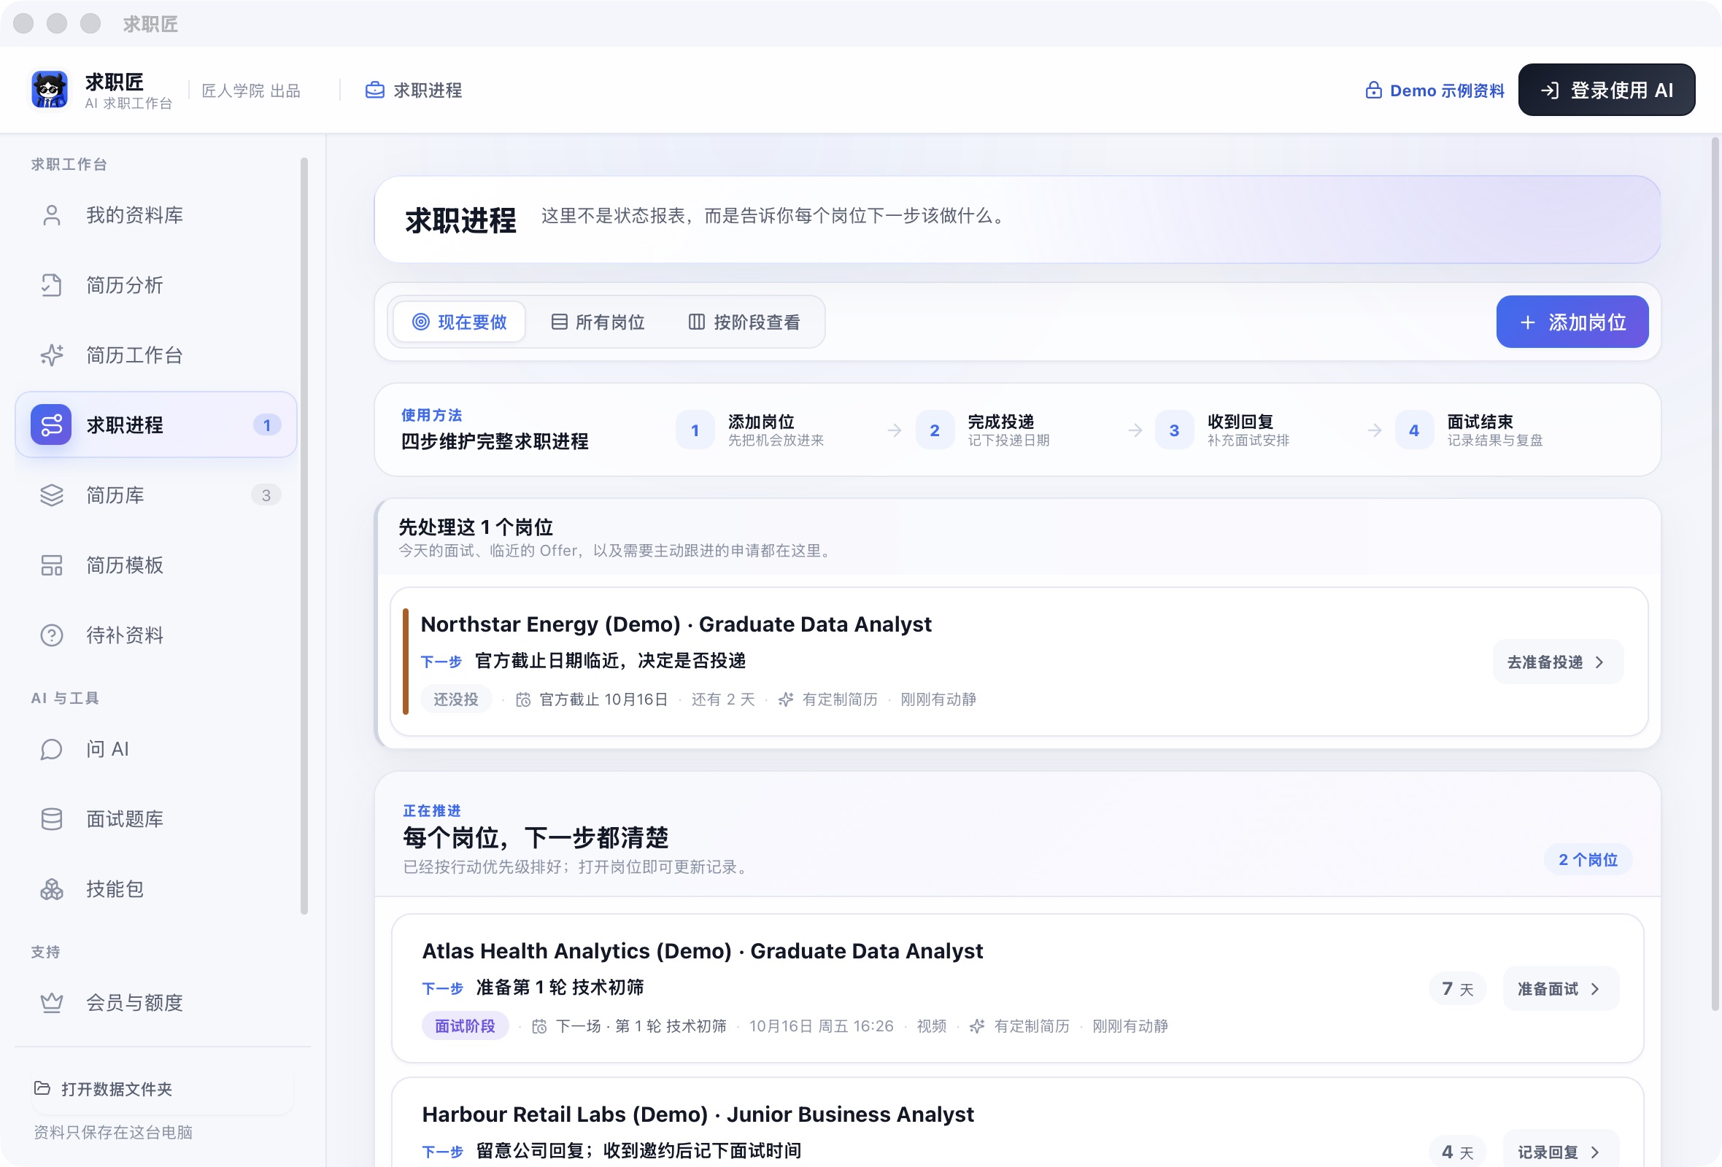Viewport: 1722px width, 1167px height.
Task: Go to 面试题库 in the sidebar
Action: 156,819
